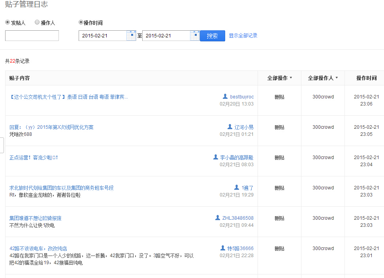Open user profile 辽河小易

click(x=244, y=127)
